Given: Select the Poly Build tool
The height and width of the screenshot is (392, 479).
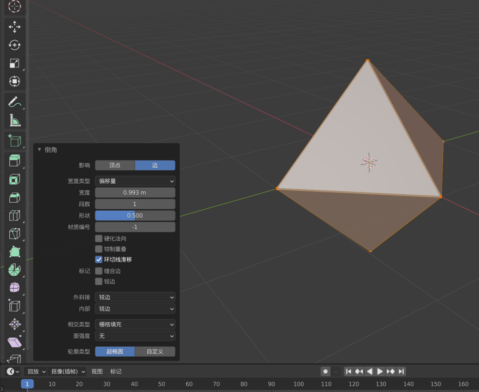Looking at the screenshot, I should tap(14, 252).
